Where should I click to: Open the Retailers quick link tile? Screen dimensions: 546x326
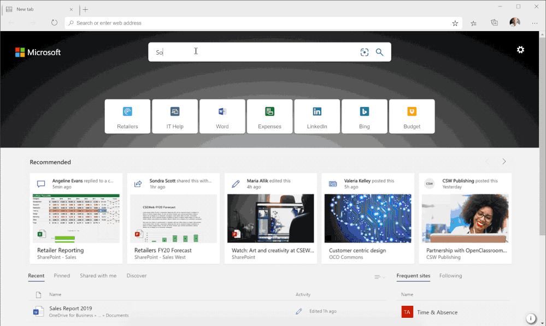pos(127,116)
